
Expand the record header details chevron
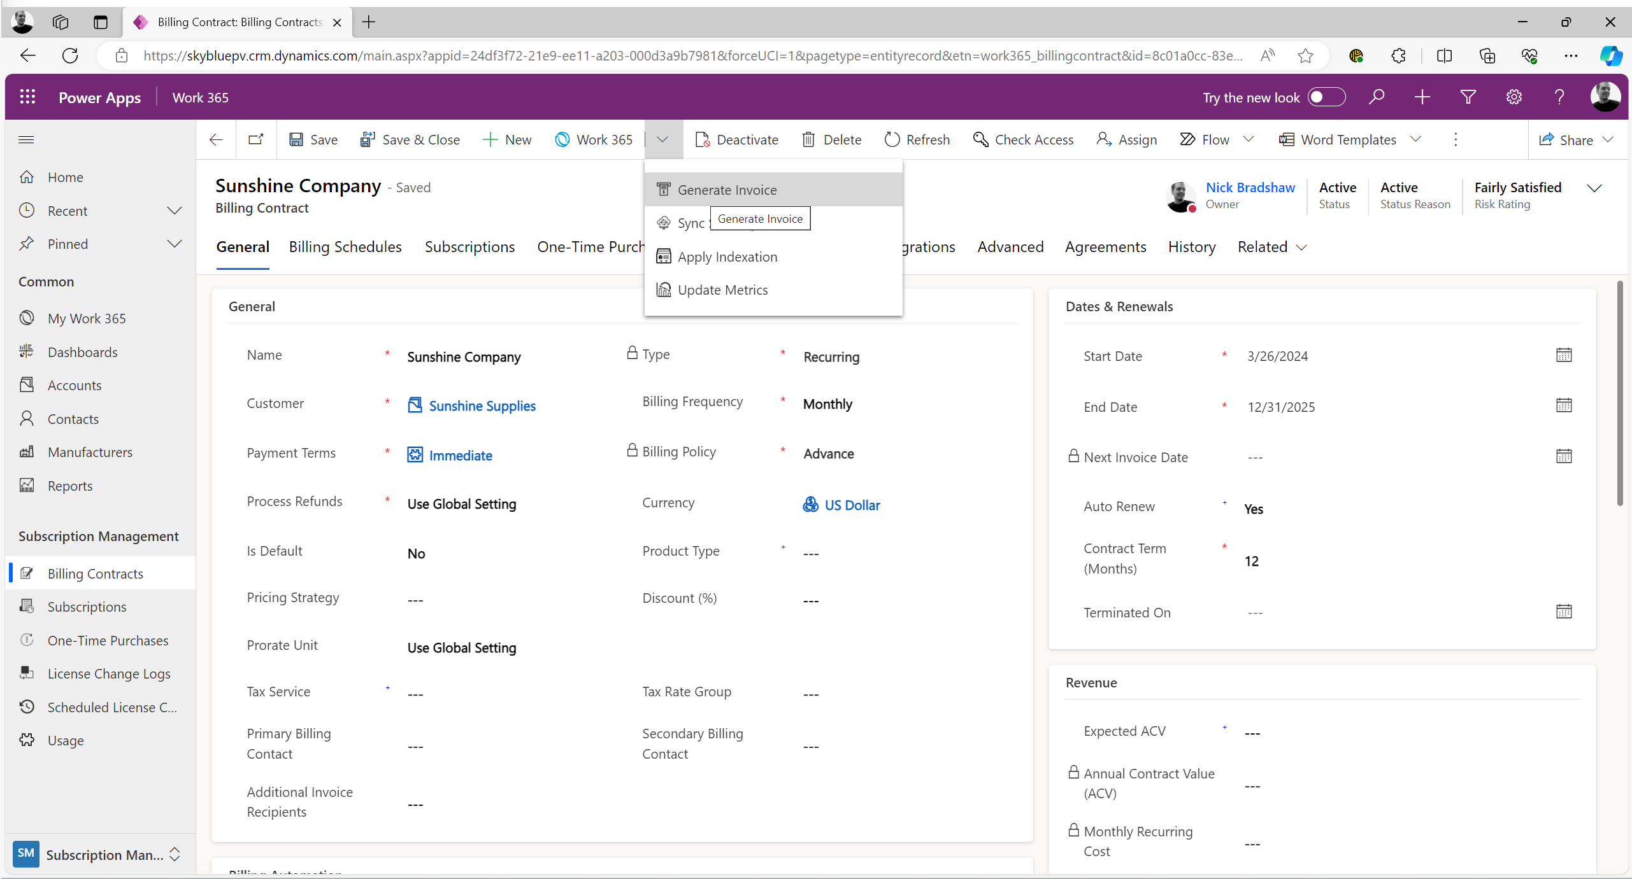pos(1594,188)
